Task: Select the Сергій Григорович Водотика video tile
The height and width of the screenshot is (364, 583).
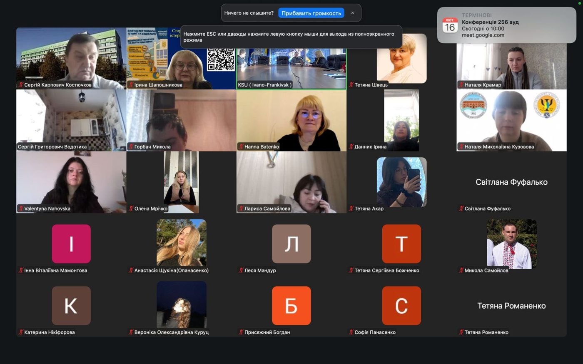Action: 71,120
